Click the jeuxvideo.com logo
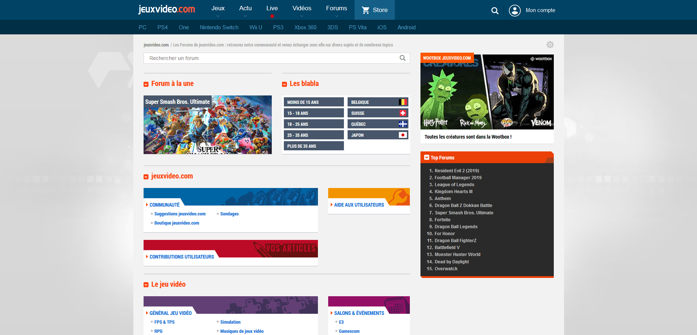Viewport: 697px width, 335px height. point(167,9)
